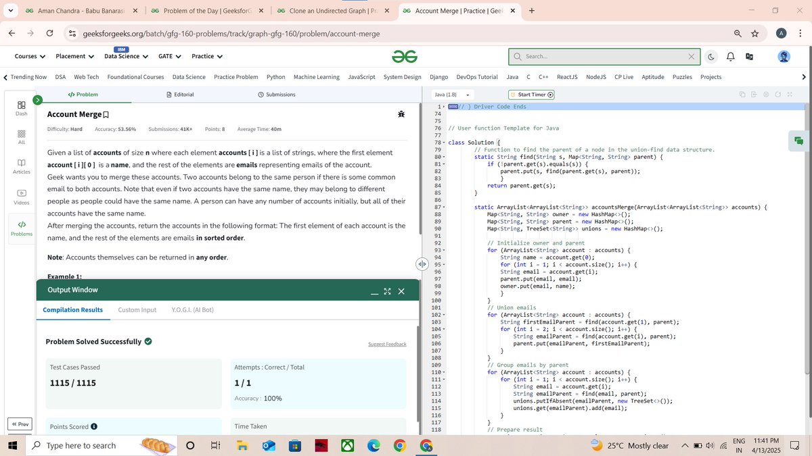Viewport: 812px width, 456px height.
Task: Open the code editor settings gear
Action: click(765, 95)
